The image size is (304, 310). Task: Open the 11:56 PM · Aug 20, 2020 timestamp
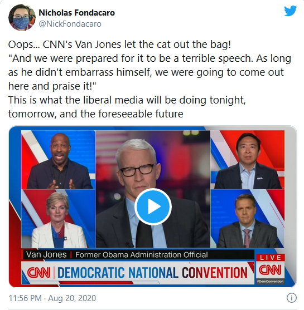point(52,298)
